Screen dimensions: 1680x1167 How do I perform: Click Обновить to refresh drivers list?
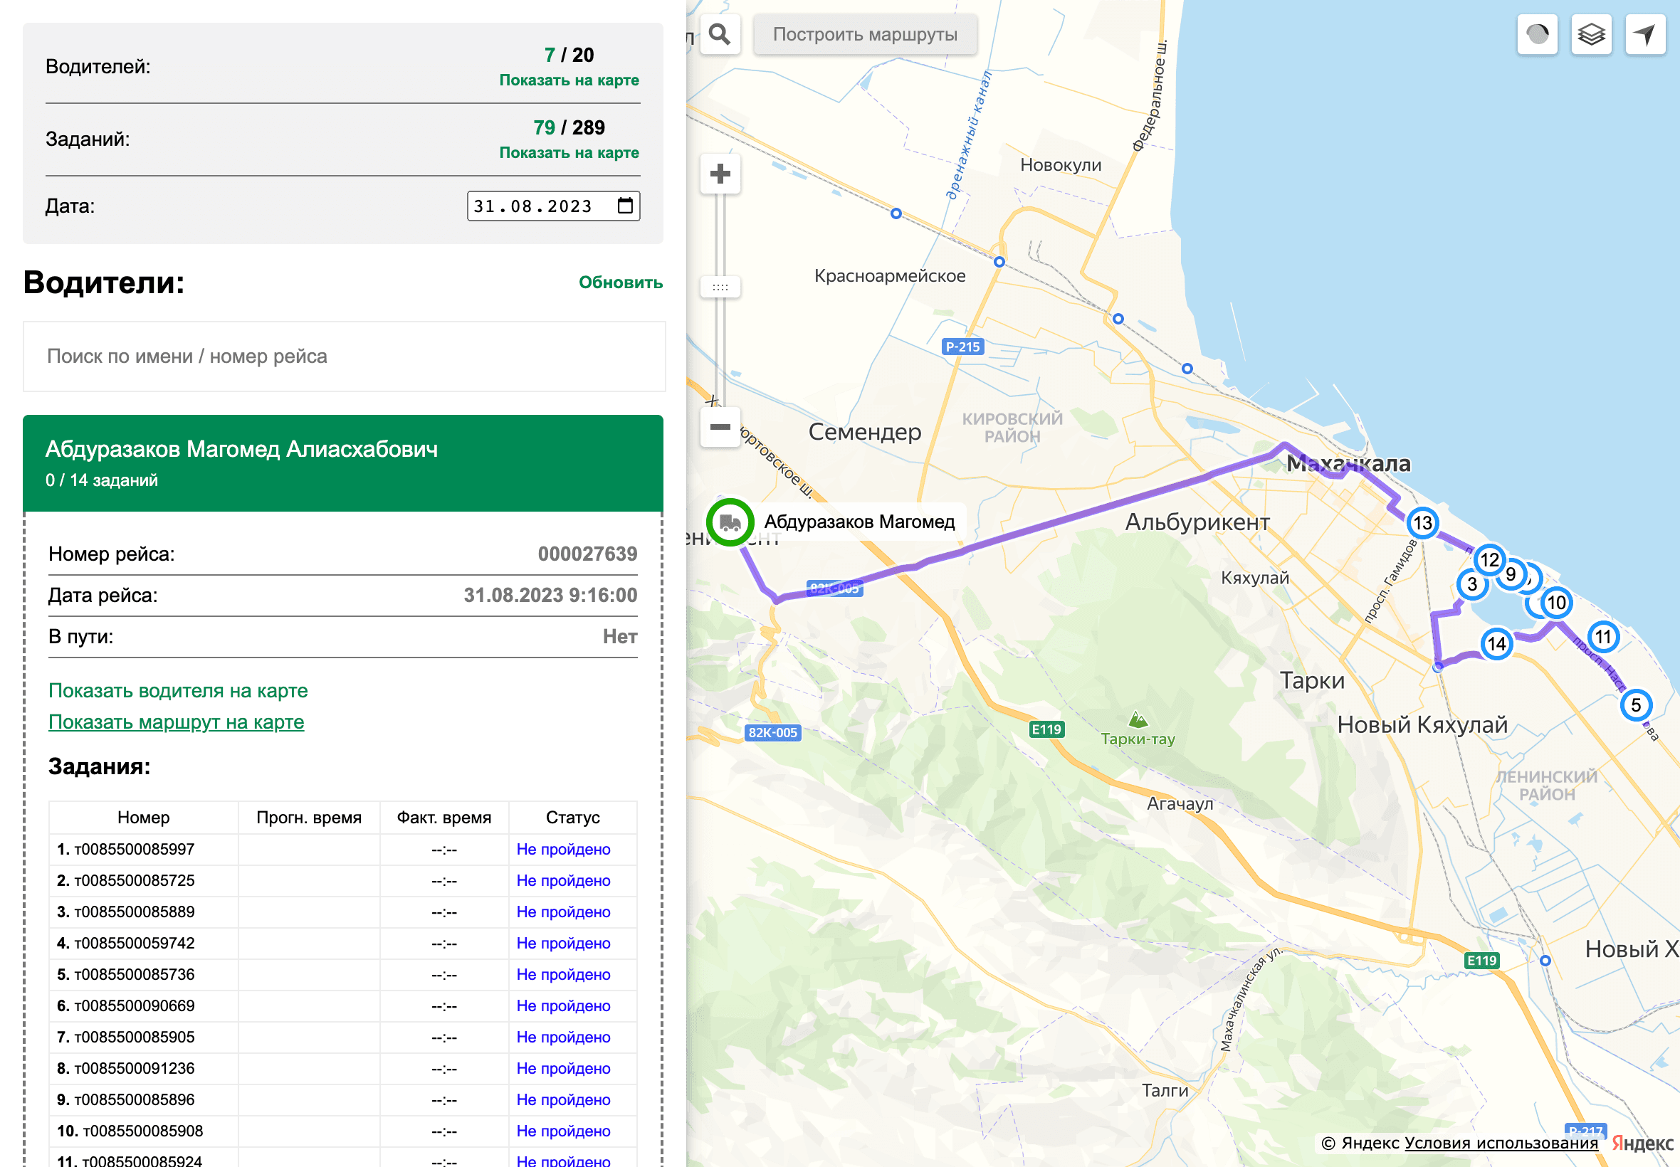619,282
